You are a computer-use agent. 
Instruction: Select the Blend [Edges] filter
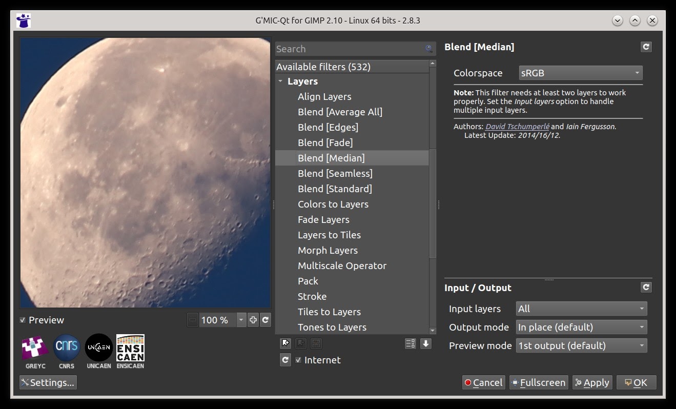pyautogui.click(x=328, y=127)
